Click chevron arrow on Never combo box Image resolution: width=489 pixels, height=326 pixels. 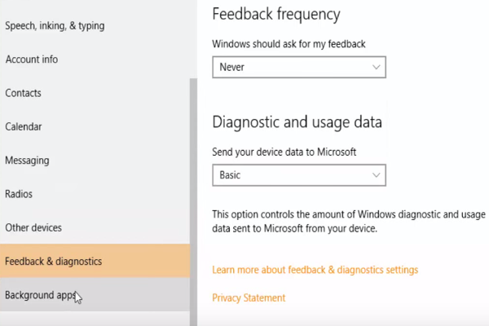click(376, 67)
